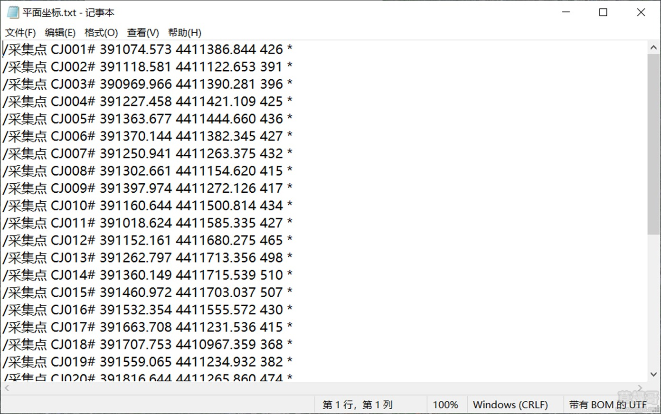The height and width of the screenshot is (414, 661).
Task: Click at end of CJ010# line
Action: pyautogui.click(x=293, y=206)
